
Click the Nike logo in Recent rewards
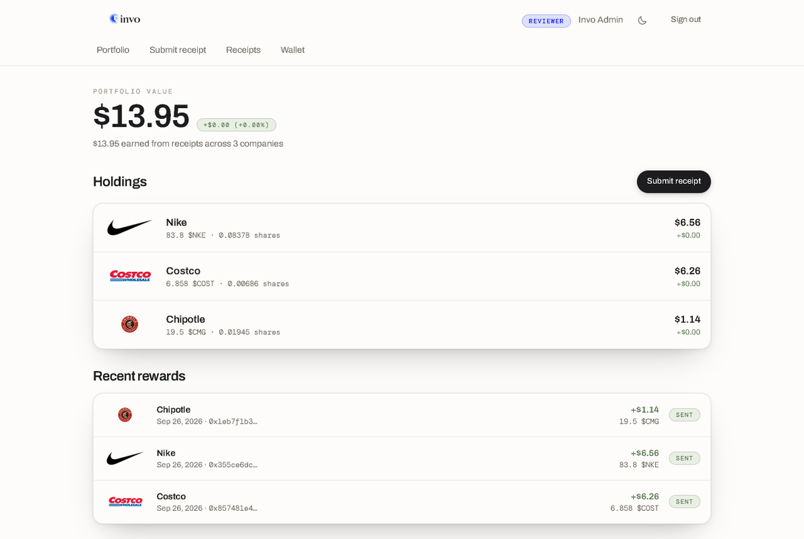pyautogui.click(x=125, y=458)
